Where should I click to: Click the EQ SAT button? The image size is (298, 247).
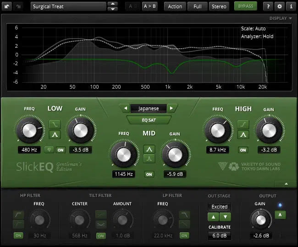[148, 120]
